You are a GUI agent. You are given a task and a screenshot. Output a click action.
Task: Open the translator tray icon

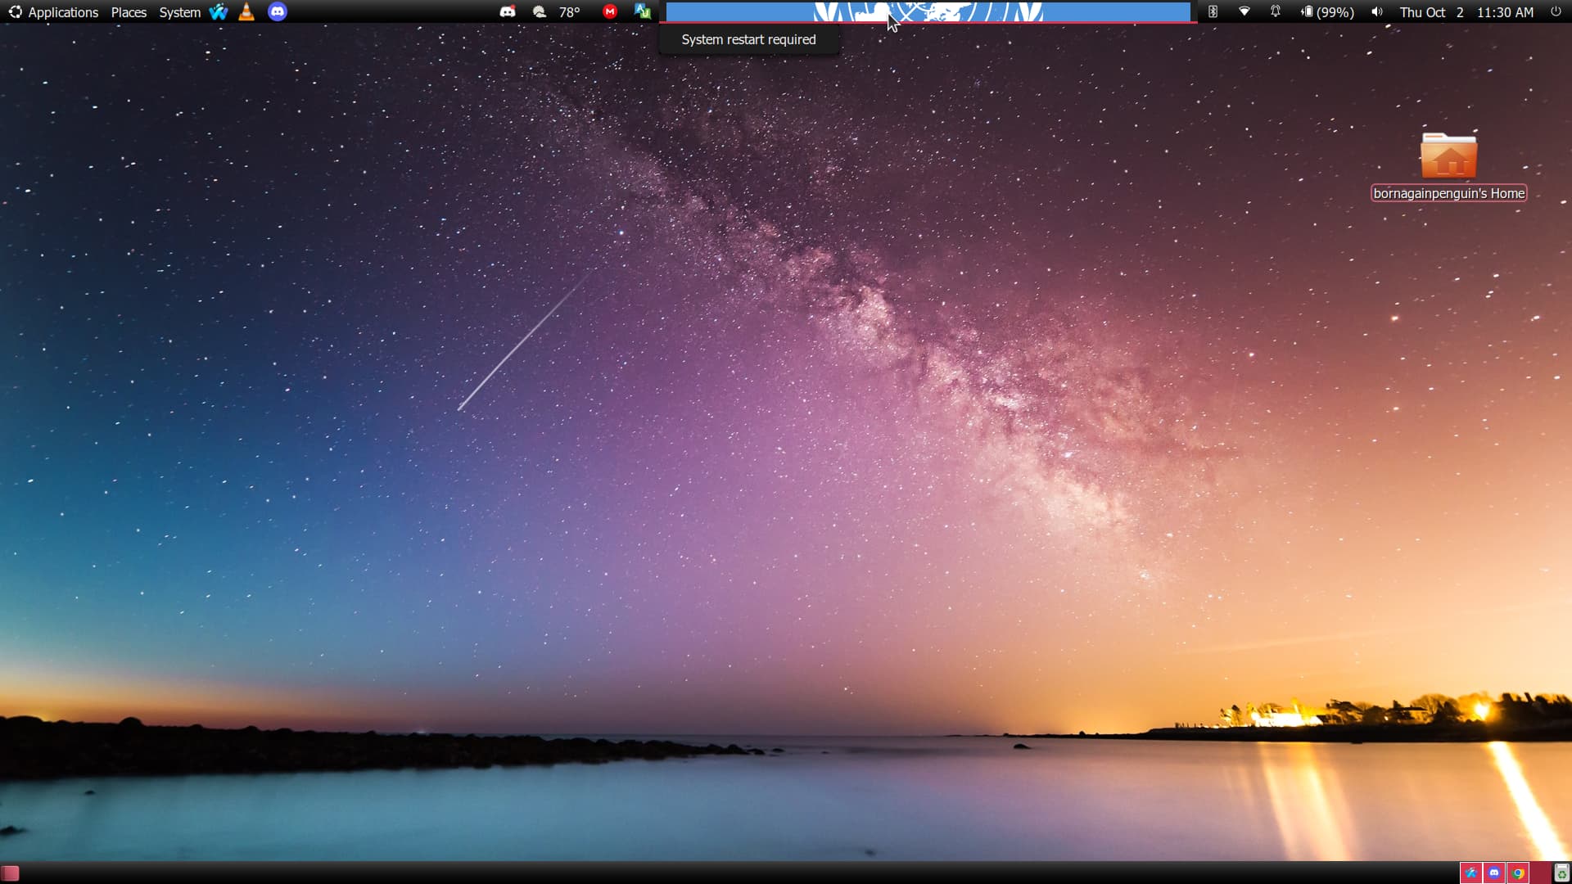tap(642, 11)
